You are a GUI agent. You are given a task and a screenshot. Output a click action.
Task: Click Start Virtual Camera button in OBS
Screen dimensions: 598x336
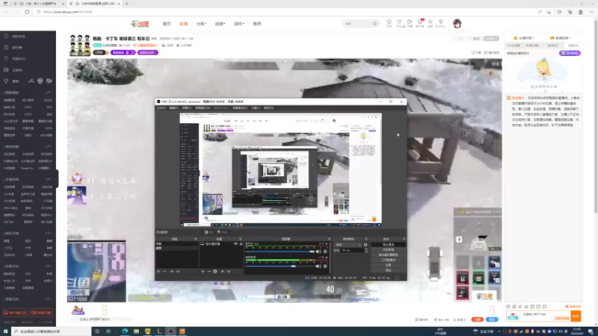388,255
